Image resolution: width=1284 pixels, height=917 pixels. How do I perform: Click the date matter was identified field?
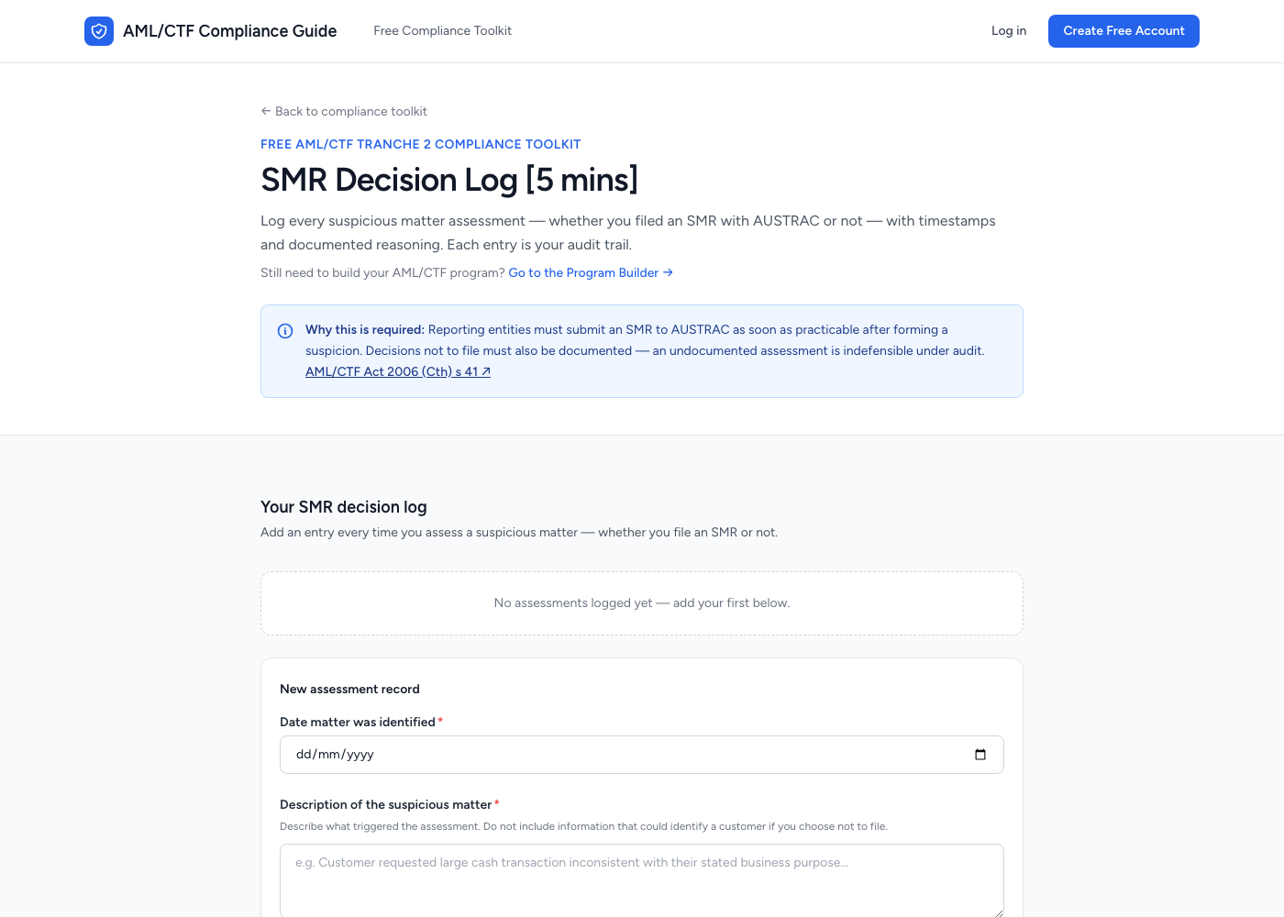click(x=642, y=755)
